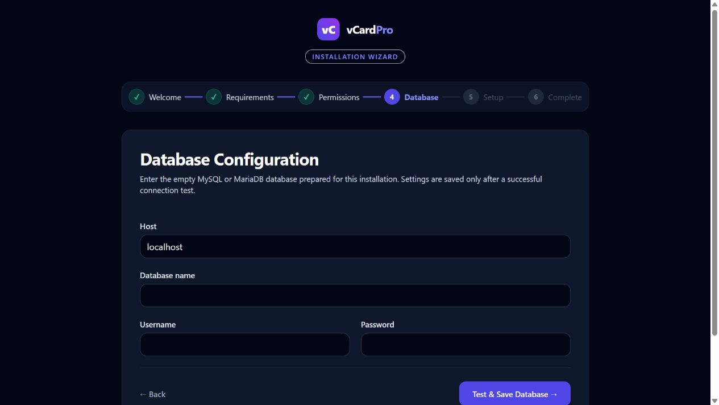
Task: Click the vCardPro brand name
Action: point(369,30)
